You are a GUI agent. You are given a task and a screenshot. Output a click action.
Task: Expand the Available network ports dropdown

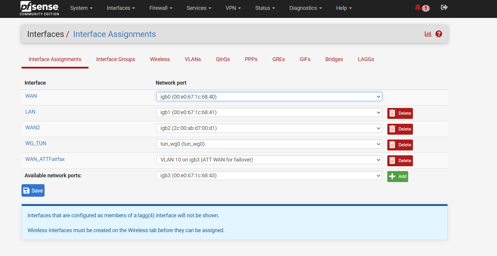(269, 176)
